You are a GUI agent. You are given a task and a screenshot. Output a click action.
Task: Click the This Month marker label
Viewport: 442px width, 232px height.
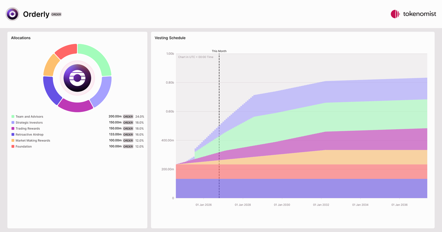tap(219, 51)
